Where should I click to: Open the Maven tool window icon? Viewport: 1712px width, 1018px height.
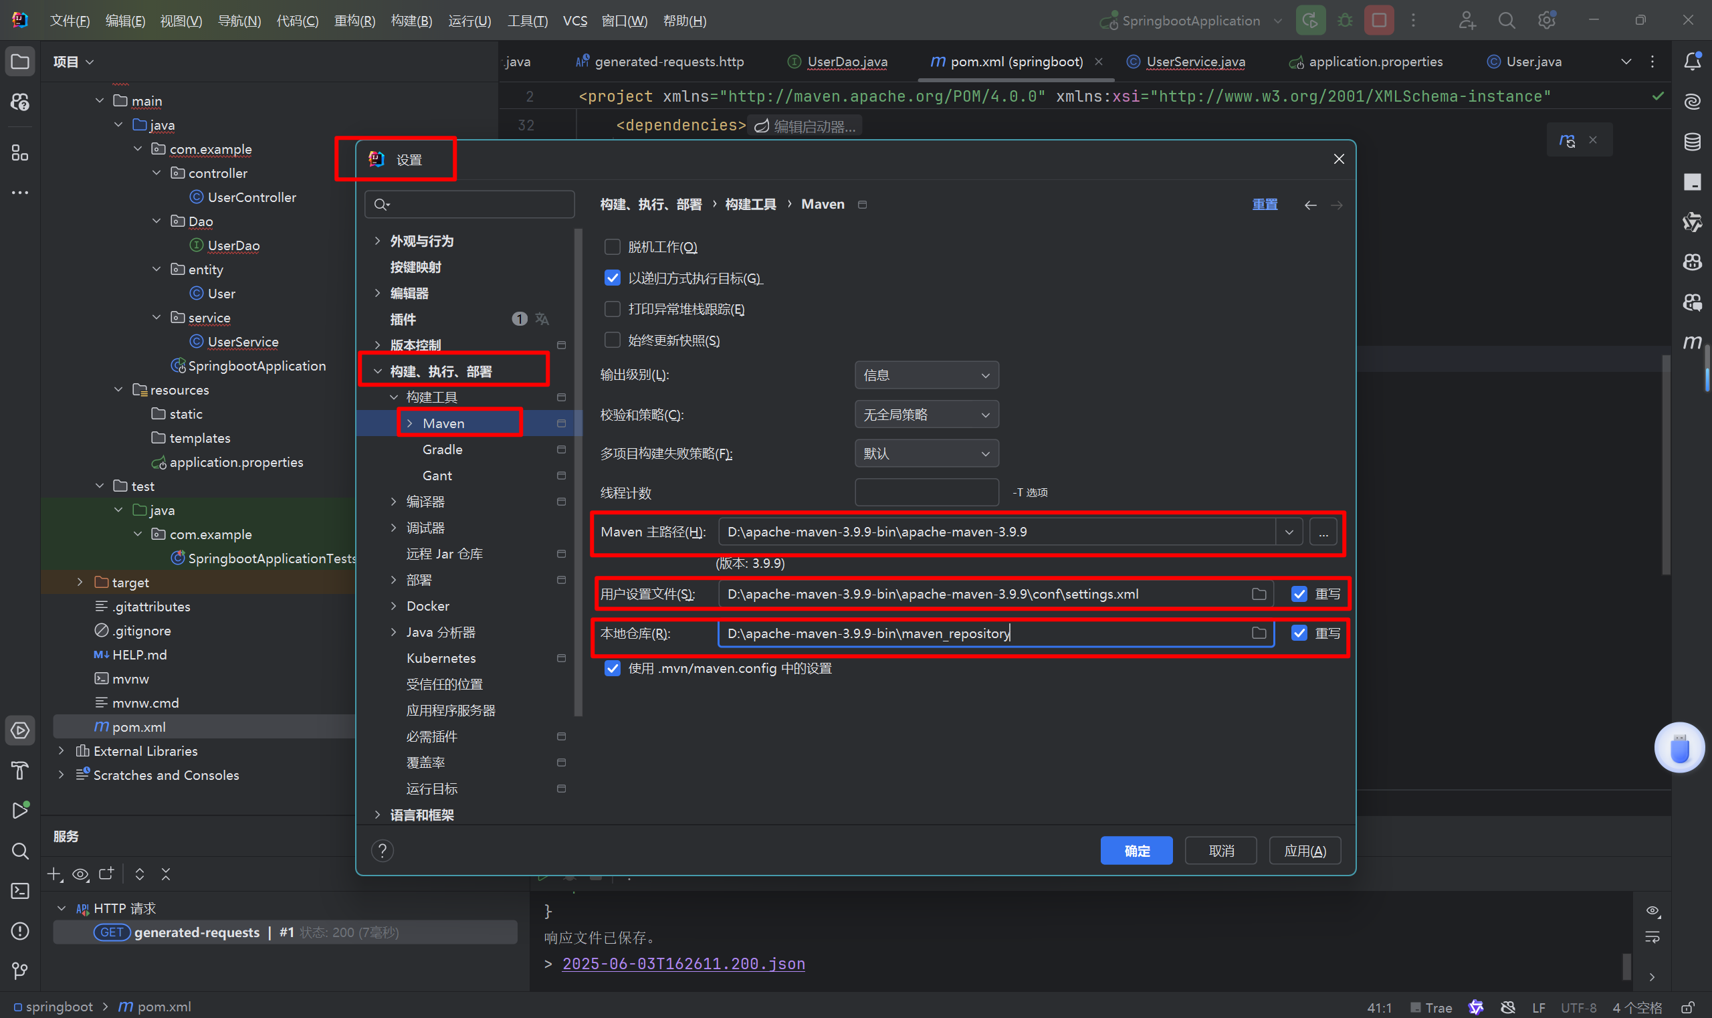click(1691, 341)
